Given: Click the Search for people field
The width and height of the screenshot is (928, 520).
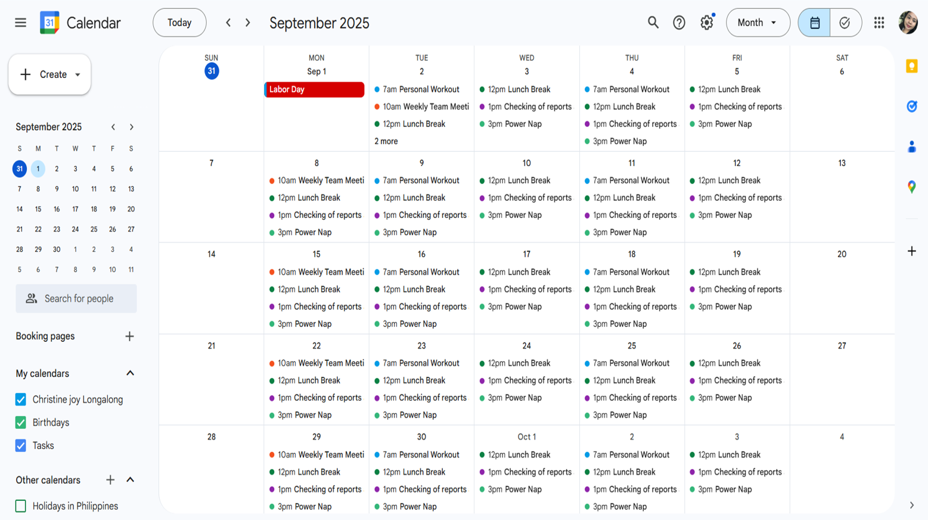Looking at the screenshot, I should point(76,298).
